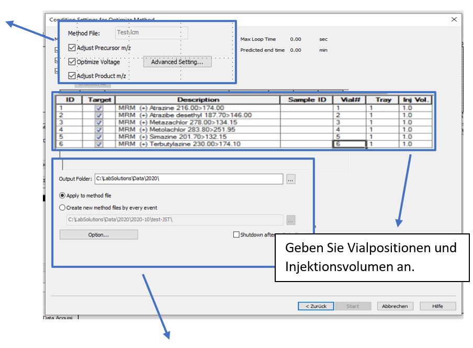Click Tray cell of Metolachlor row
This screenshot has height=348, width=473.
(x=382, y=130)
